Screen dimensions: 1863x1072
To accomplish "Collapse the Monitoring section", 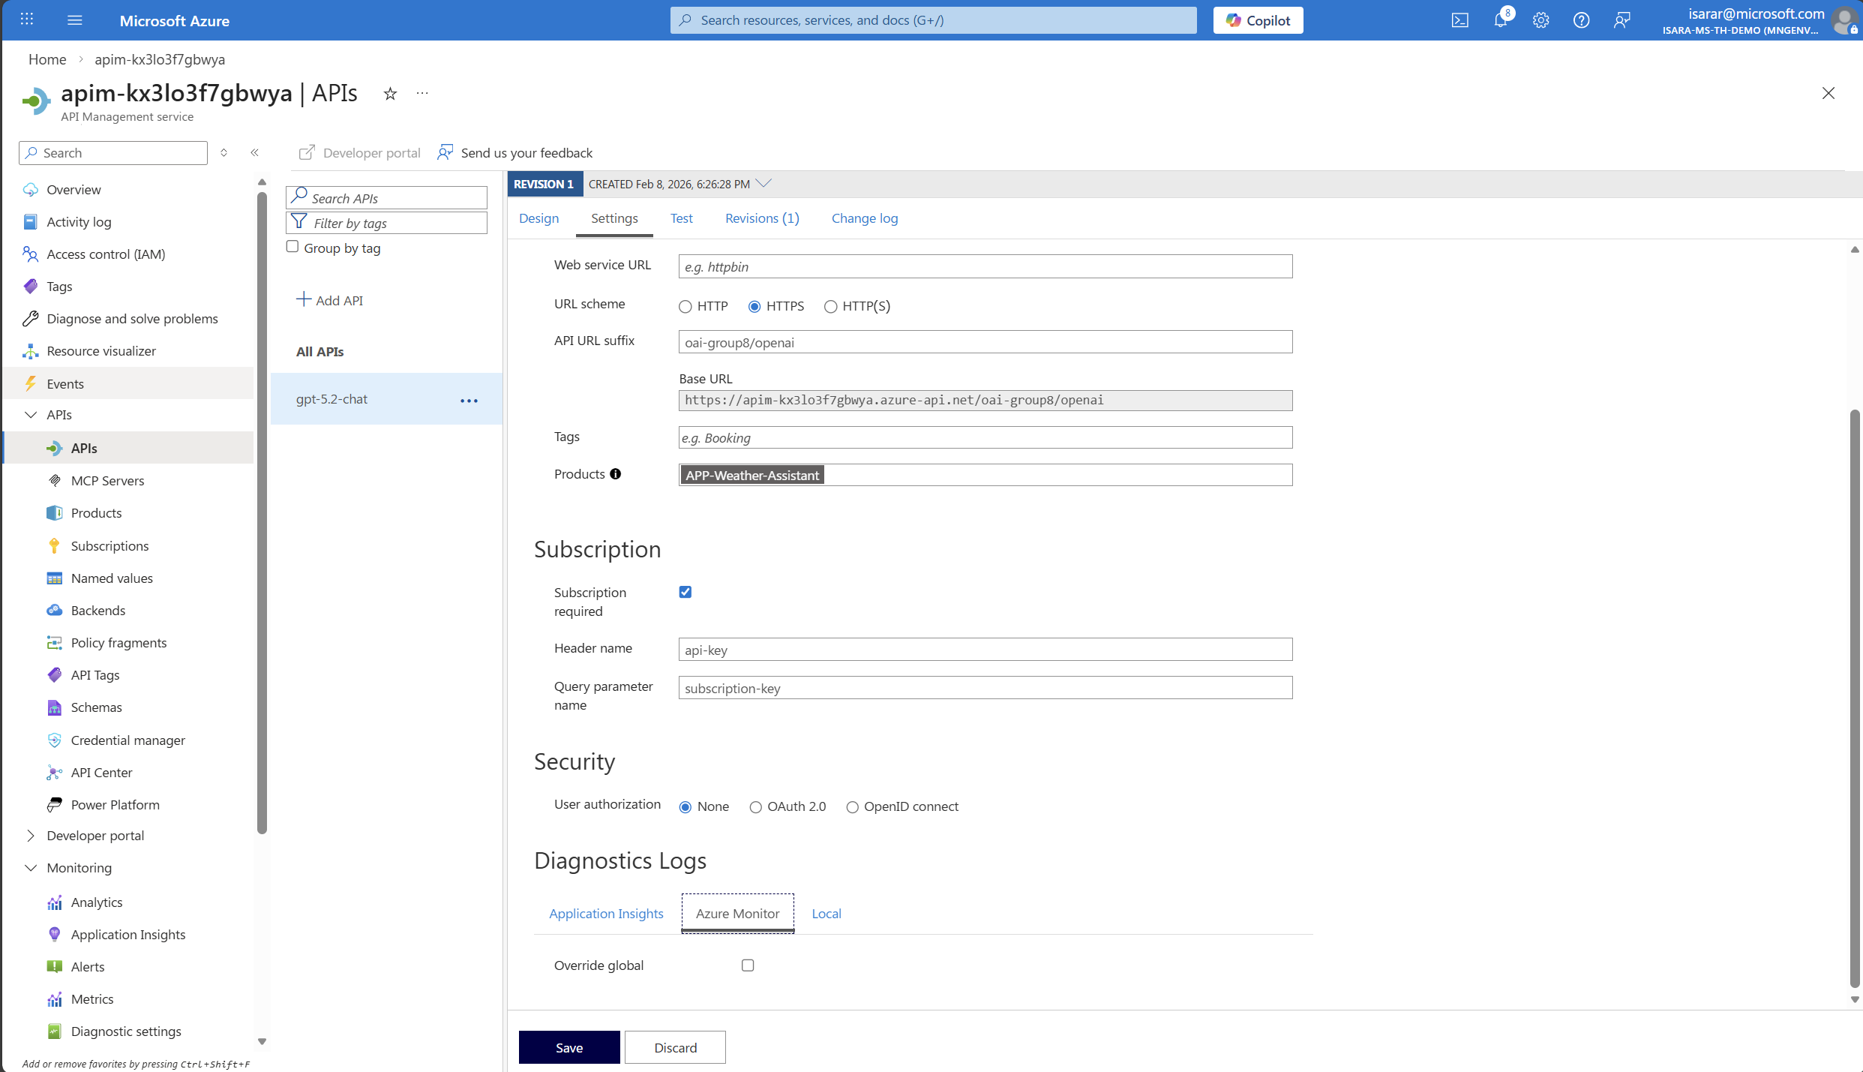I will (31, 868).
